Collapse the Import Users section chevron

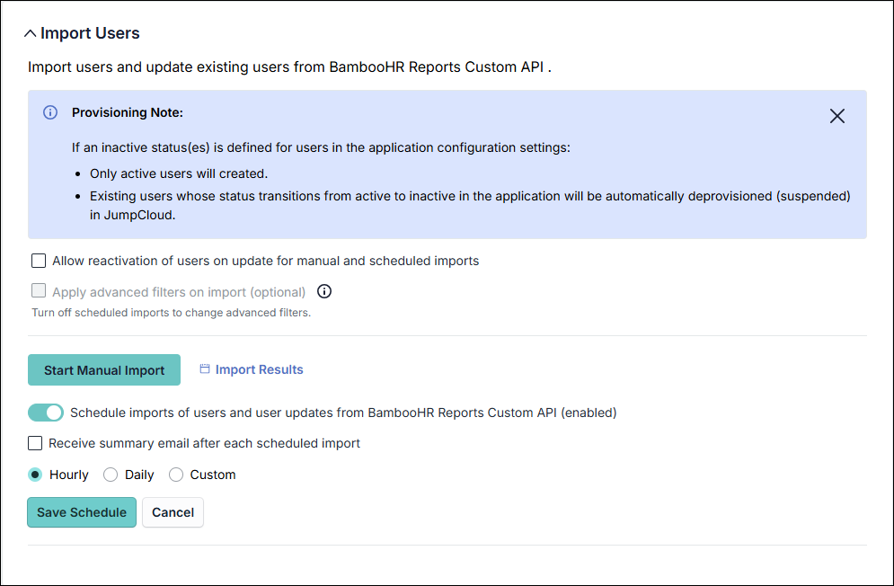coord(31,33)
